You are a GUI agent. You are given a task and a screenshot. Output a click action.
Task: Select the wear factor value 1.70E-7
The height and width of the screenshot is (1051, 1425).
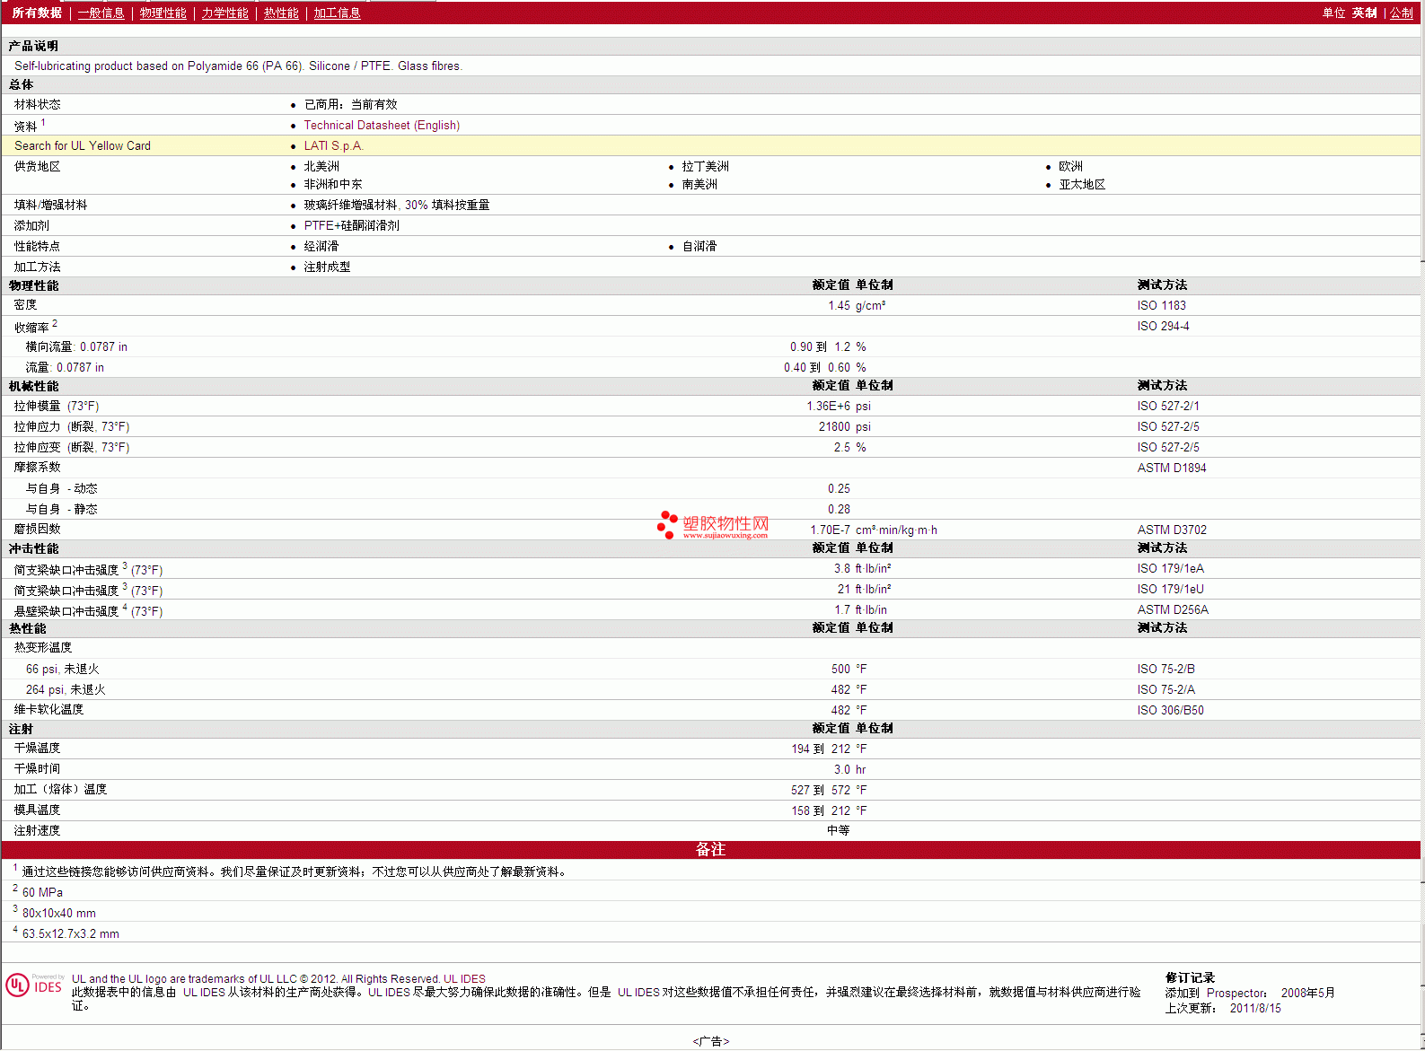830,530
